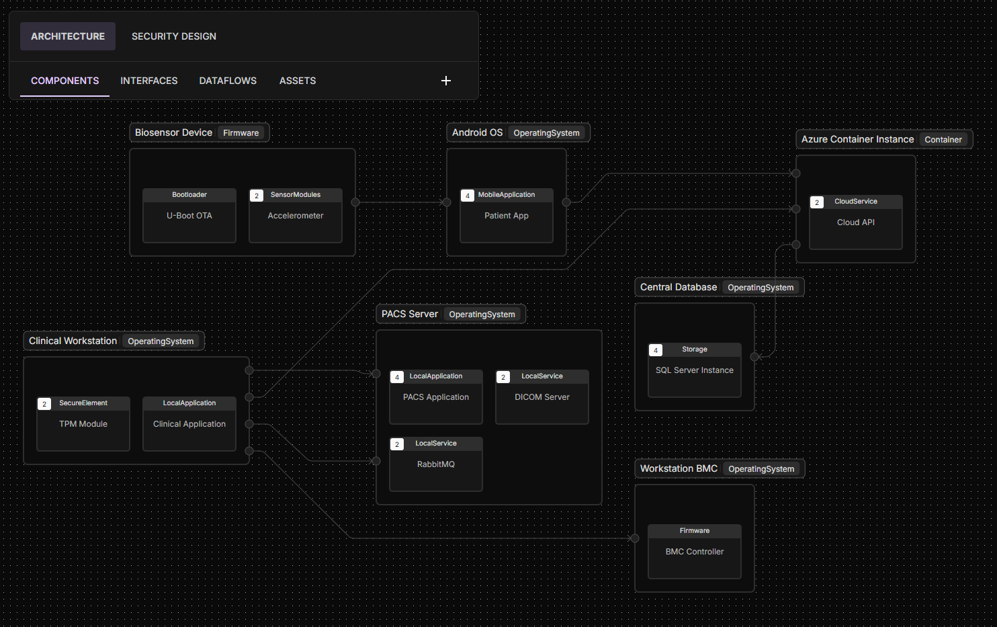This screenshot has width=997, height=627.
Task: Click the "2" badge on TPM Module
Action: (44, 403)
